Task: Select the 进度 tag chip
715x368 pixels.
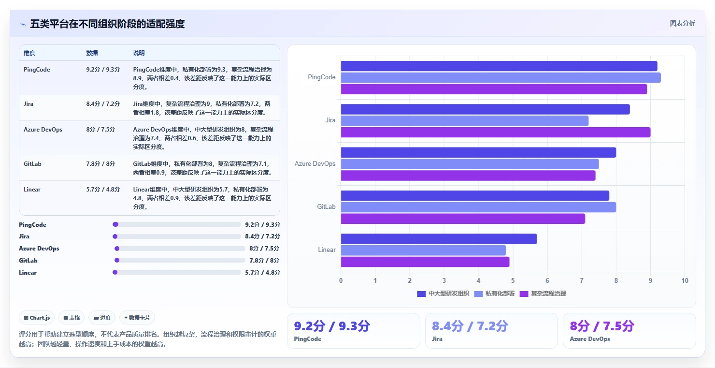Action: click(x=102, y=318)
